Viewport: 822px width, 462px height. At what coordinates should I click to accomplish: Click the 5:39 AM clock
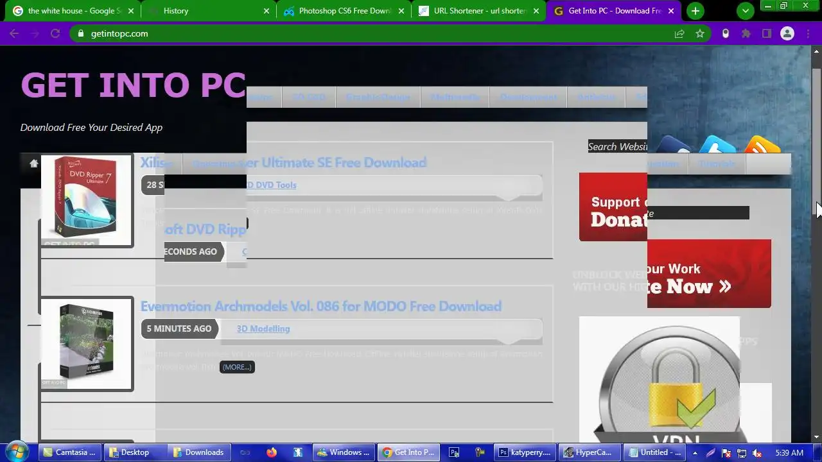pyautogui.click(x=789, y=452)
